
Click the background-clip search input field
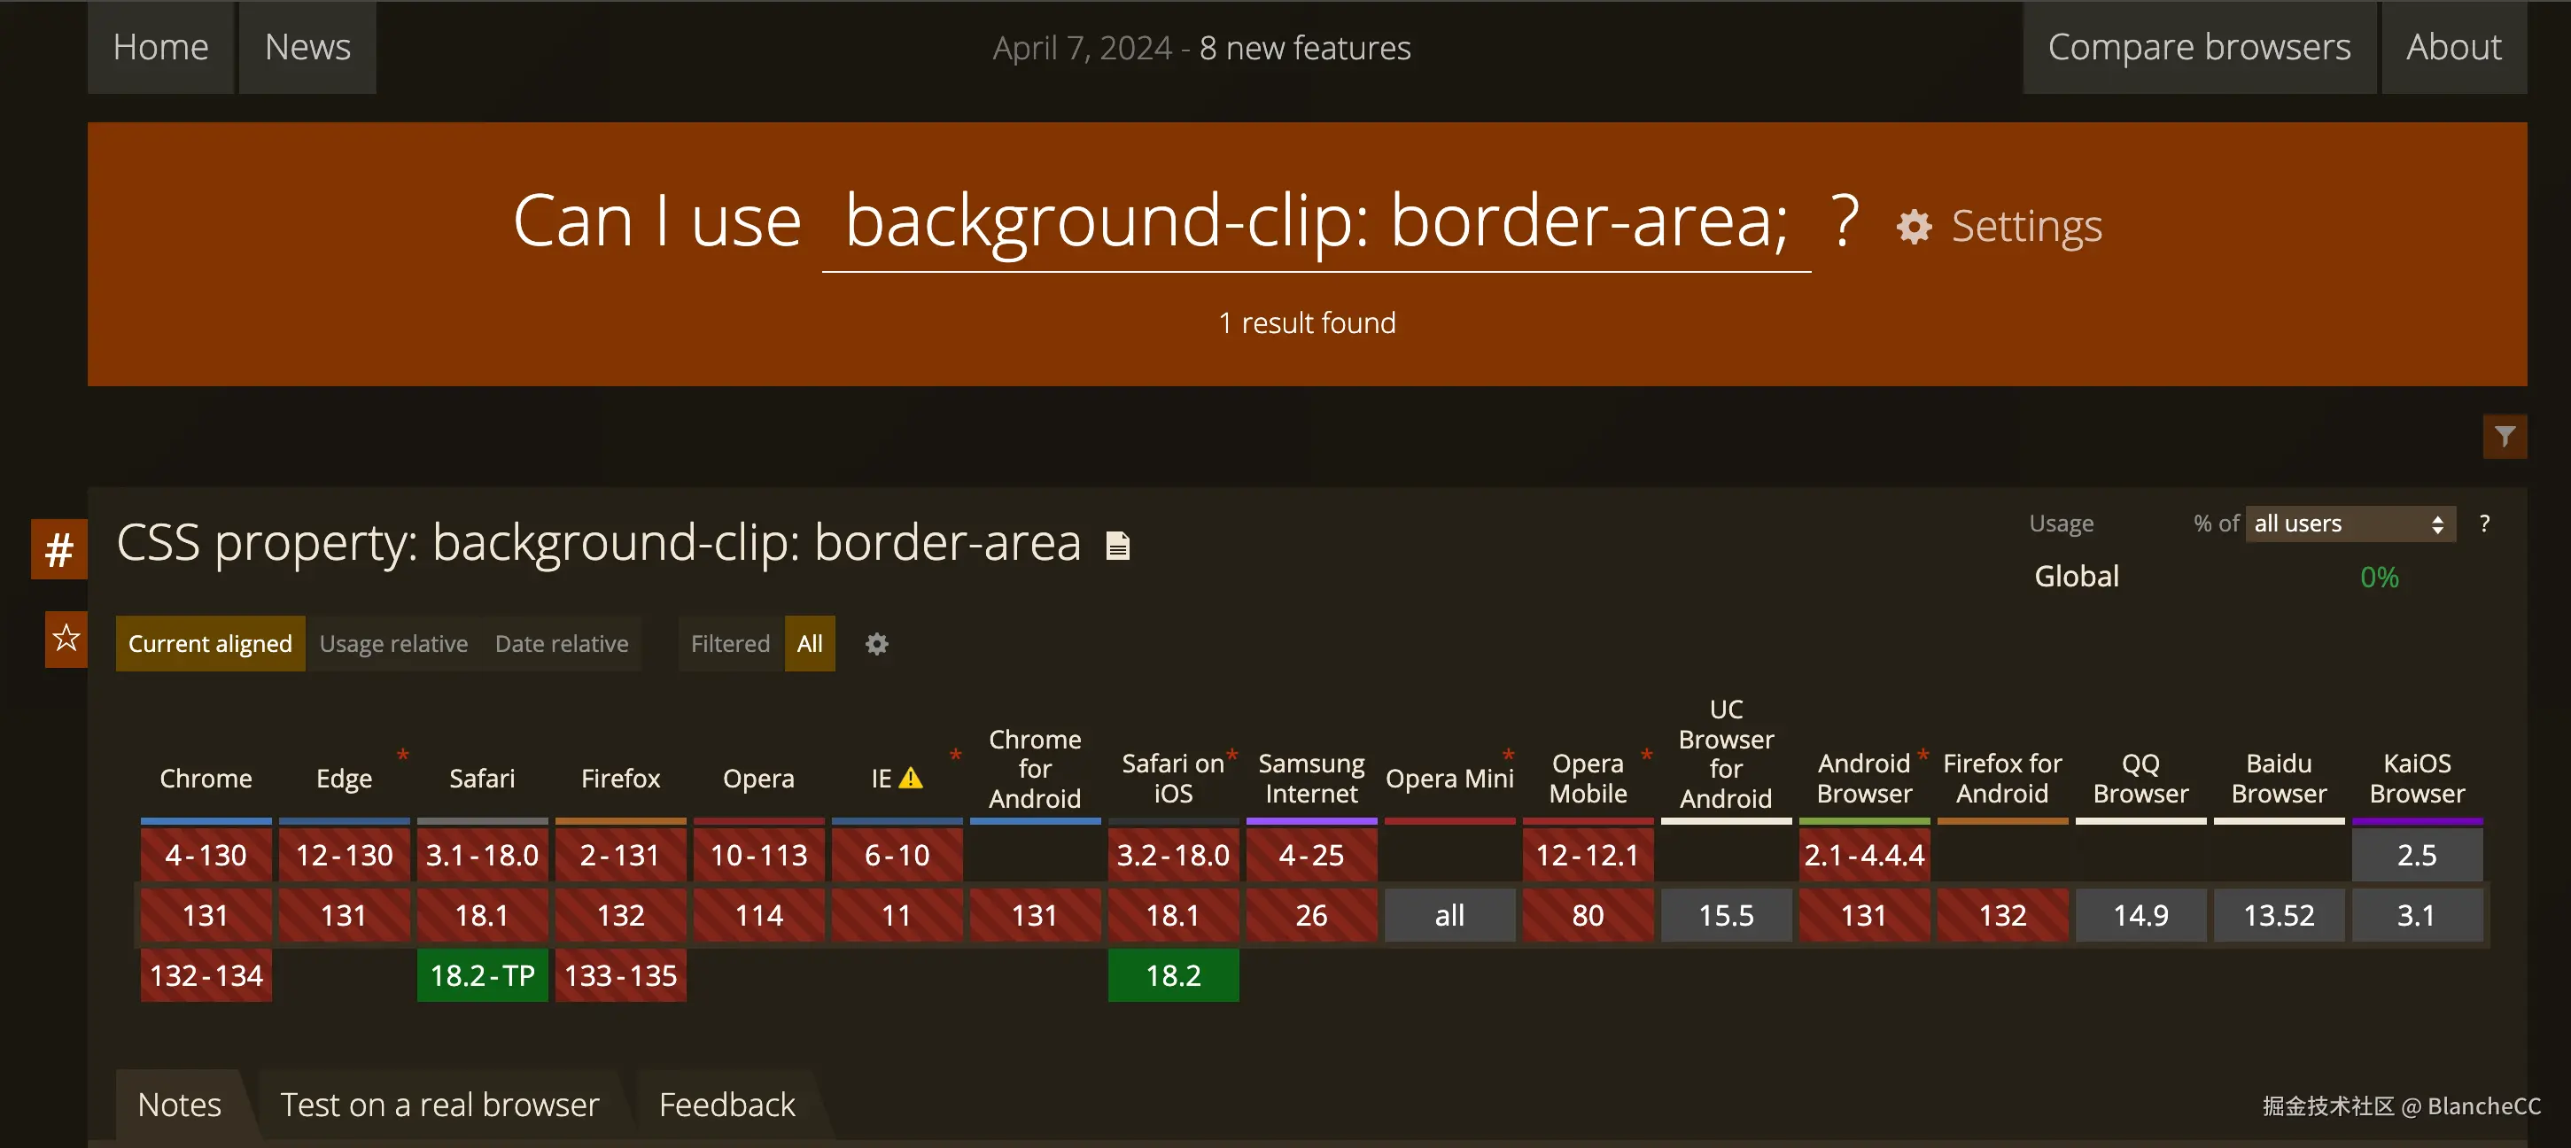1316,222
